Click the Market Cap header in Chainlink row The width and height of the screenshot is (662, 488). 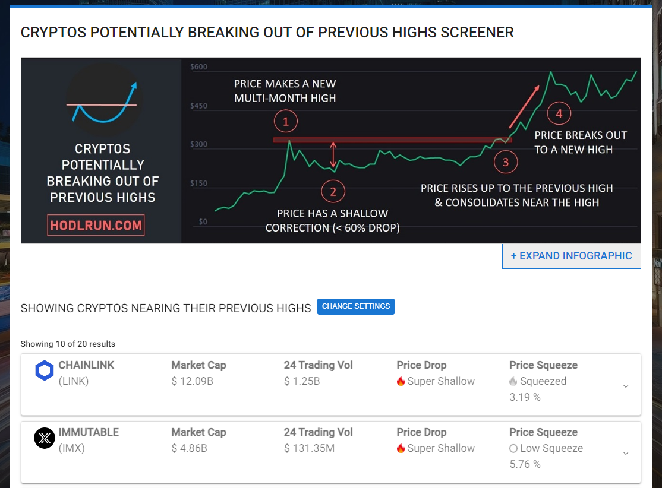coord(199,365)
